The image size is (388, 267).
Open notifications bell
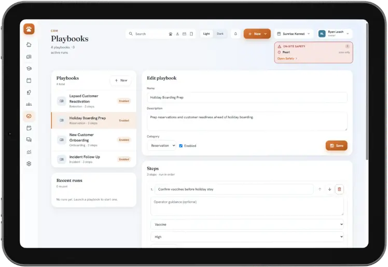[235, 34]
